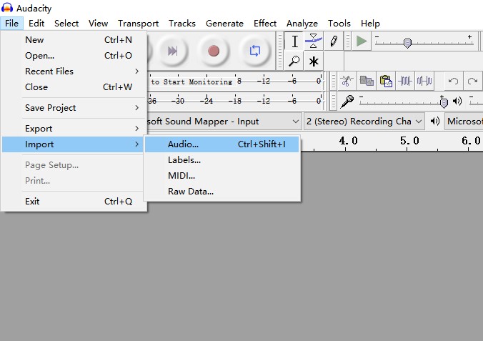Click the Skip to End button

pos(172,51)
